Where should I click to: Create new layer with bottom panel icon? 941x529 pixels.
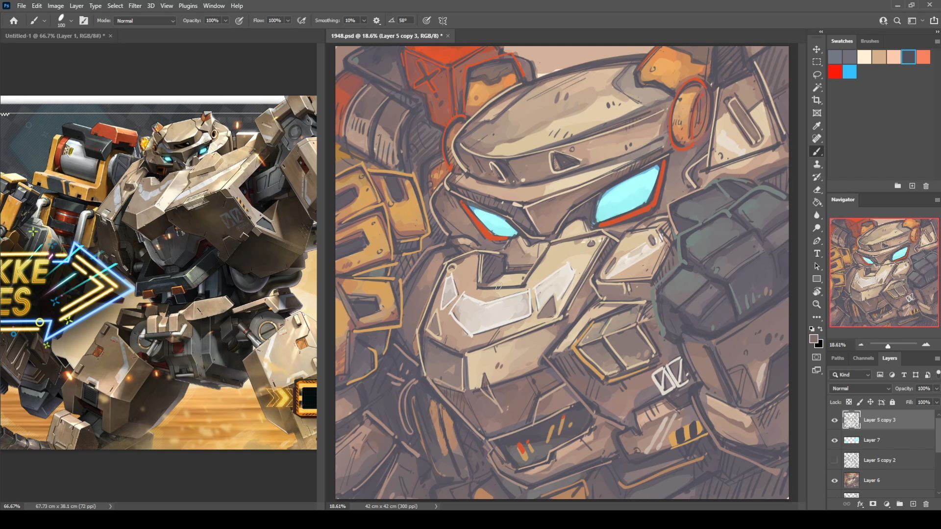coord(913,504)
